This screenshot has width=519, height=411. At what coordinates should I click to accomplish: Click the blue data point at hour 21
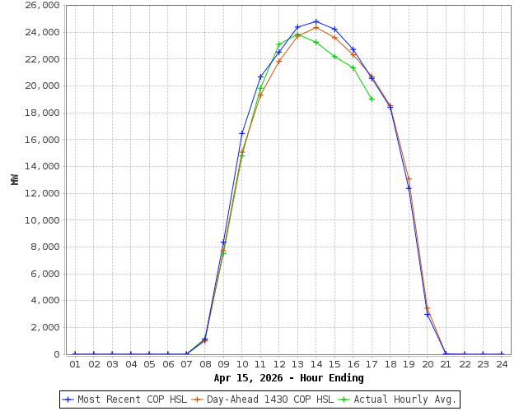pos(446,354)
